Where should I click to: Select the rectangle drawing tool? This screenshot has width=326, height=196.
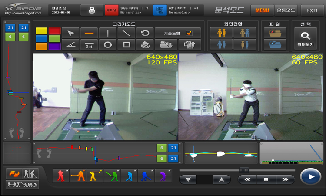126,44
